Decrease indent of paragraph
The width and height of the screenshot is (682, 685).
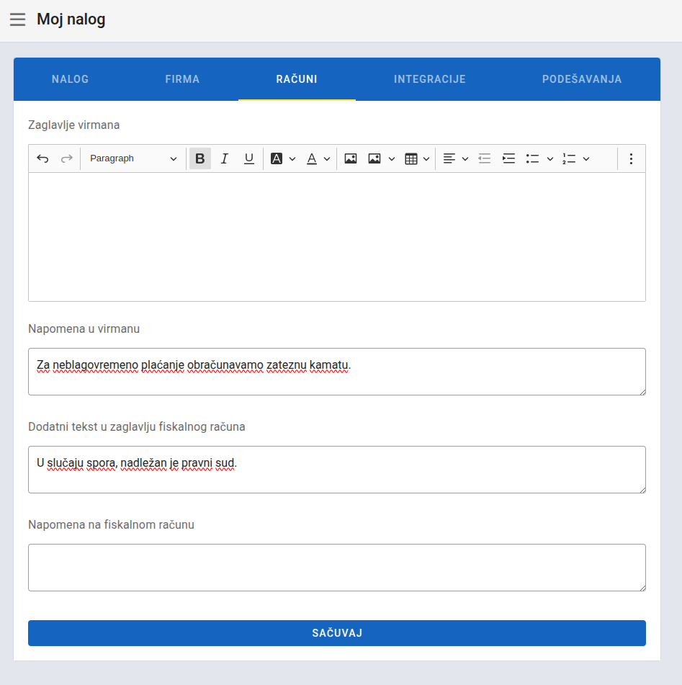[x=485, y=158]
